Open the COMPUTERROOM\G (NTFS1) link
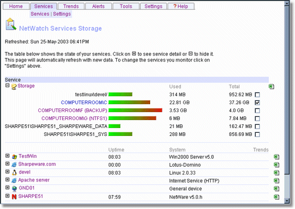The height and width of the screenshot is (209, 295). [74, 119]
